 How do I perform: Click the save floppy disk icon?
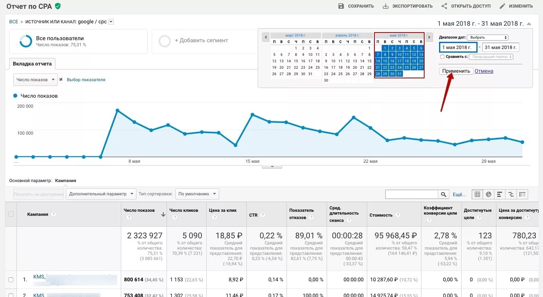click(x=341, y=6)
